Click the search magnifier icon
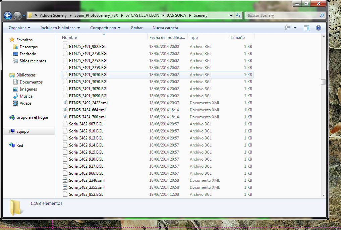 click(322, 15)
